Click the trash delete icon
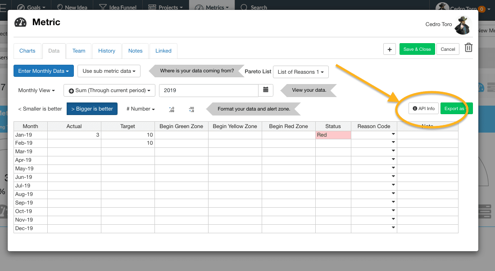 (468, 48)
